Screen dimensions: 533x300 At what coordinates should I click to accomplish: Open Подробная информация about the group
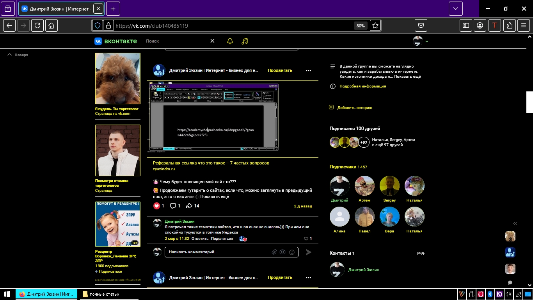click(x=362, y=86)
